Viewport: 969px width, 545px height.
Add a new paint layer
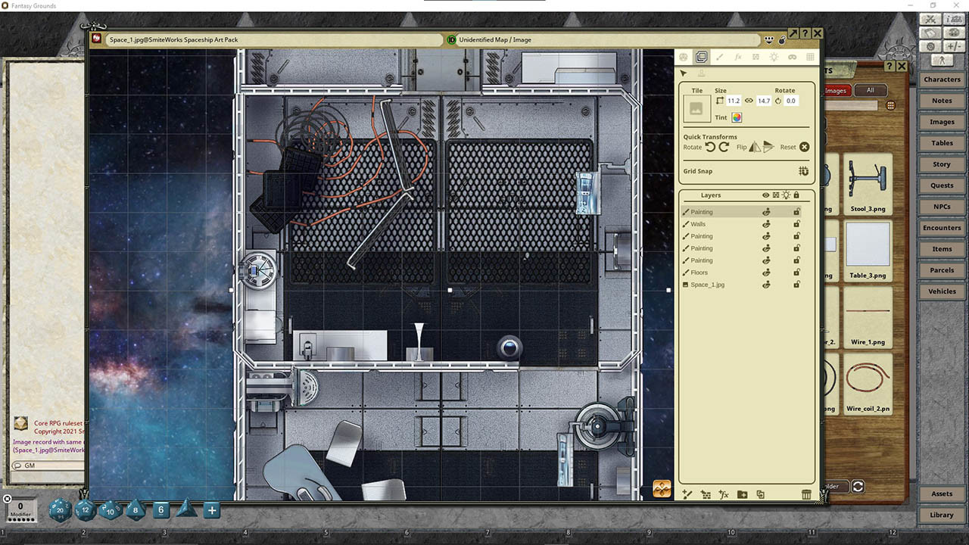point(687,494)
